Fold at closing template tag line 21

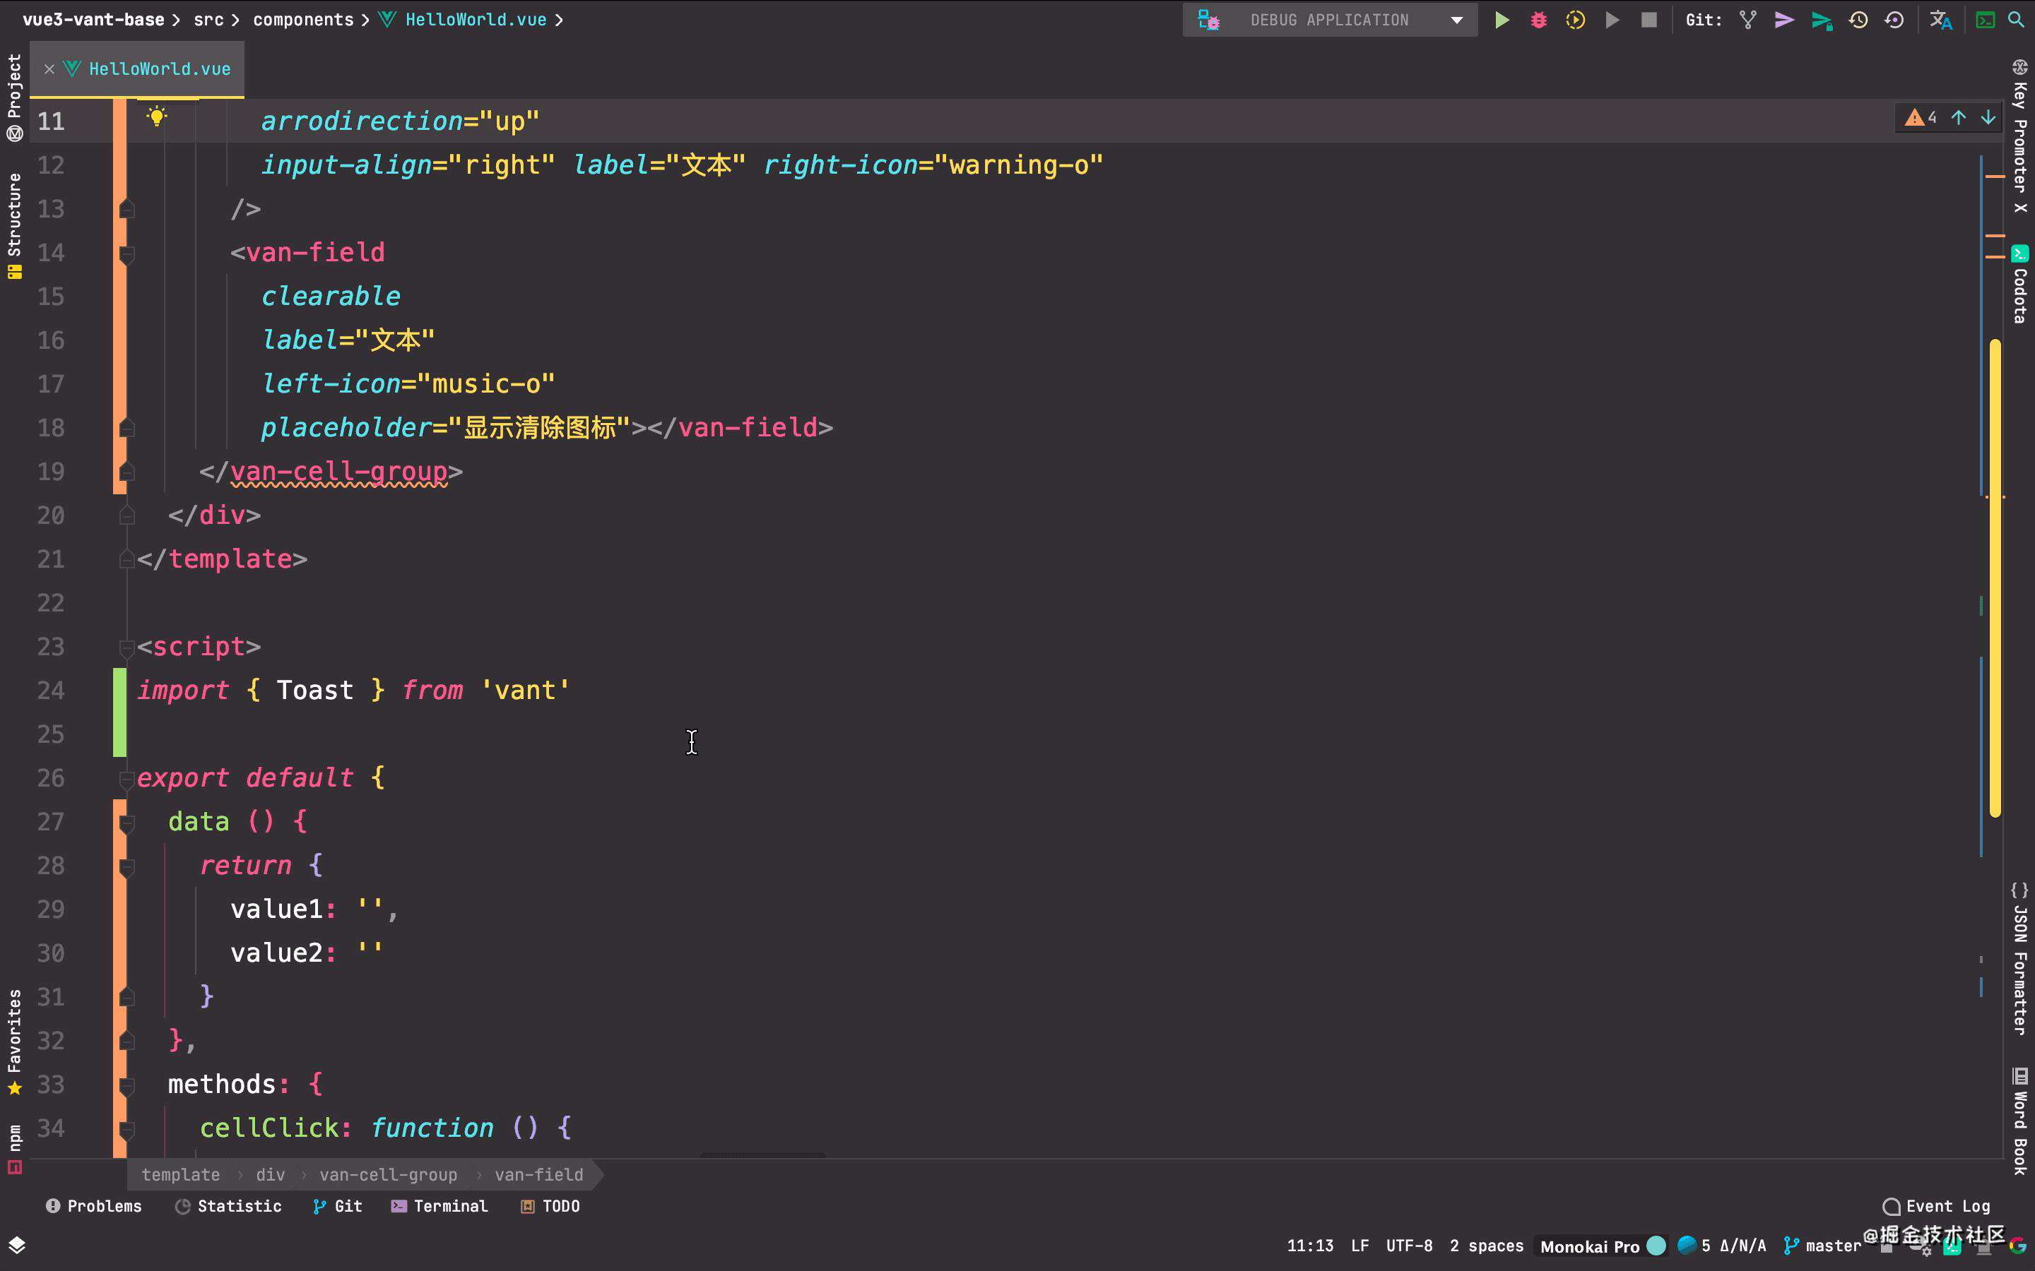pyautogui.click(x=127, y=559)
